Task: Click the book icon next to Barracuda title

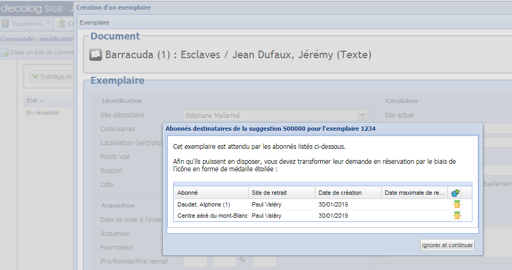Action: coord(96,54)
